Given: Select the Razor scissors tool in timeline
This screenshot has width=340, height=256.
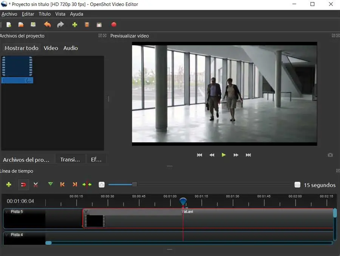Looking at the screenshot, I should click(36, 185).
